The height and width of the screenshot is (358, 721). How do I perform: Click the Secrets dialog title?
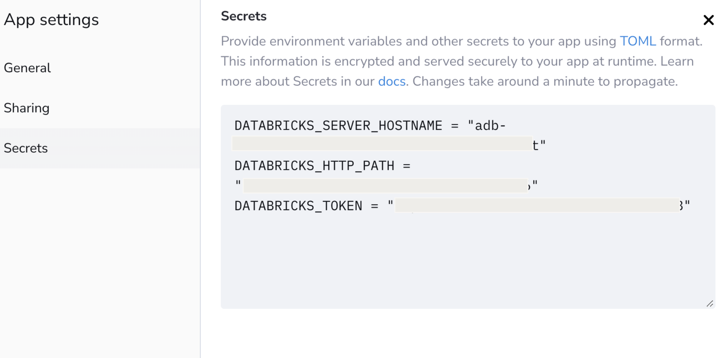pos(243,16)
